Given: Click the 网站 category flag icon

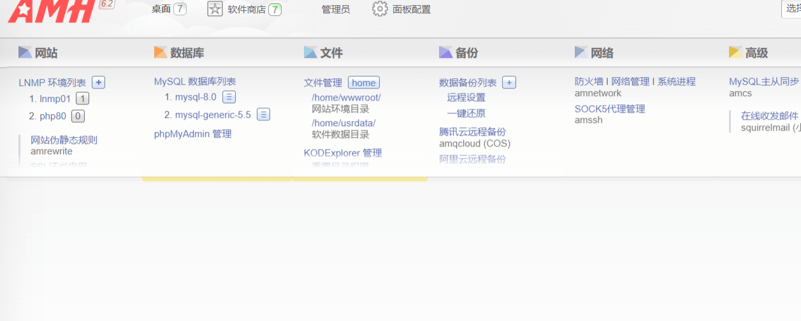Looking at the screenshot, I should [x=25, y=52].
